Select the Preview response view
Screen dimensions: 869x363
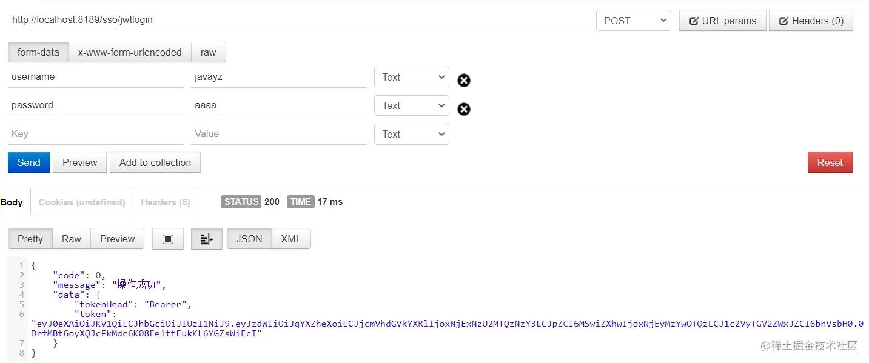click(x=117, y=239)
